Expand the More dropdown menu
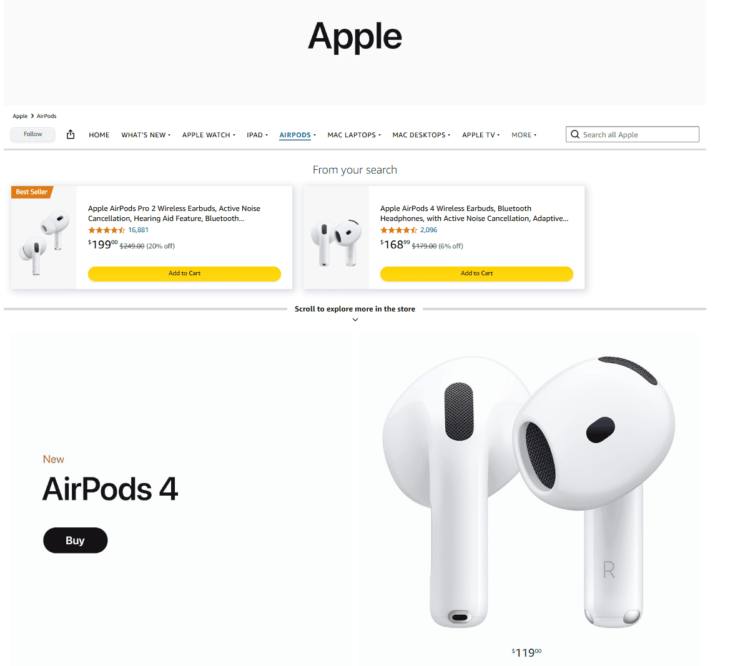Screen dimensions: 735x666 point(523,135)
